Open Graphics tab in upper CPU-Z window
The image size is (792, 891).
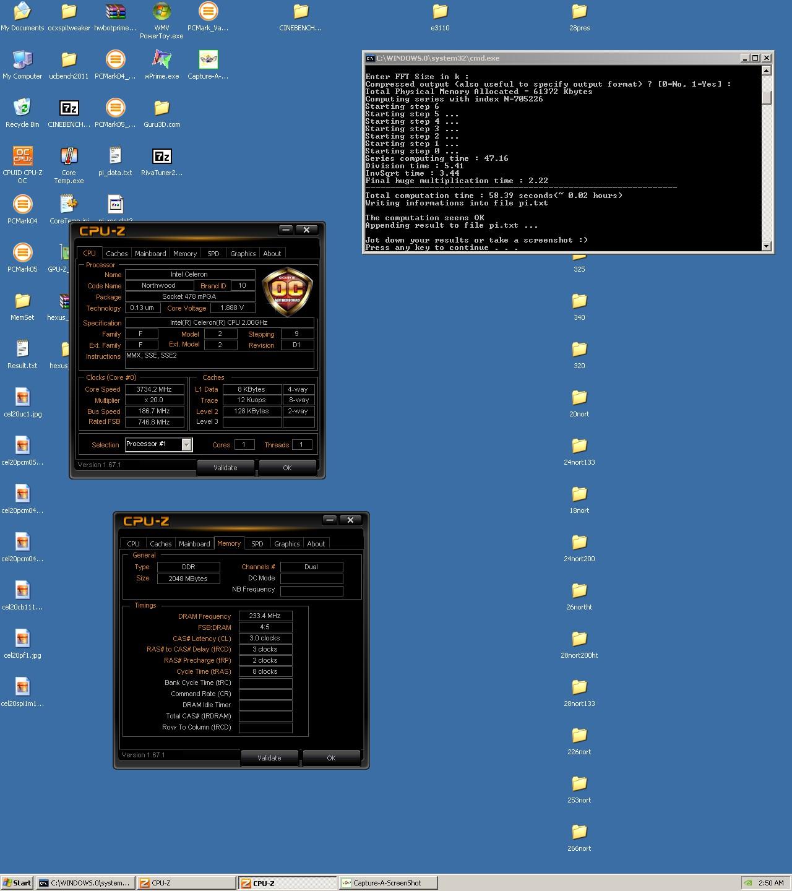(x=243, y=254)
